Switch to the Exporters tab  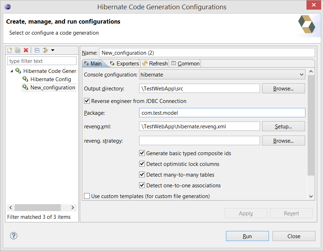[x=124, y=63]
